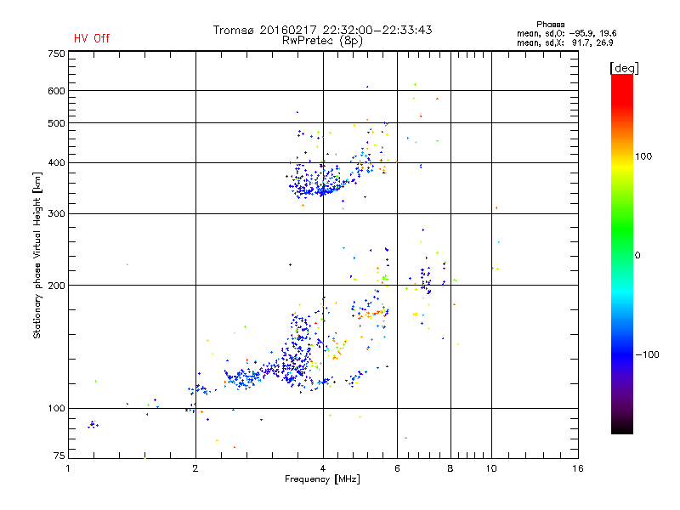
Task: Click the 'Phases' header text
Action: pyautogui.click(x=550, y=25)
